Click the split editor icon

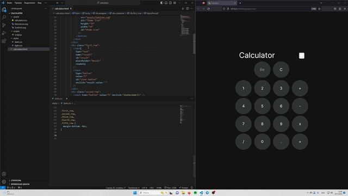click(188, 9)
